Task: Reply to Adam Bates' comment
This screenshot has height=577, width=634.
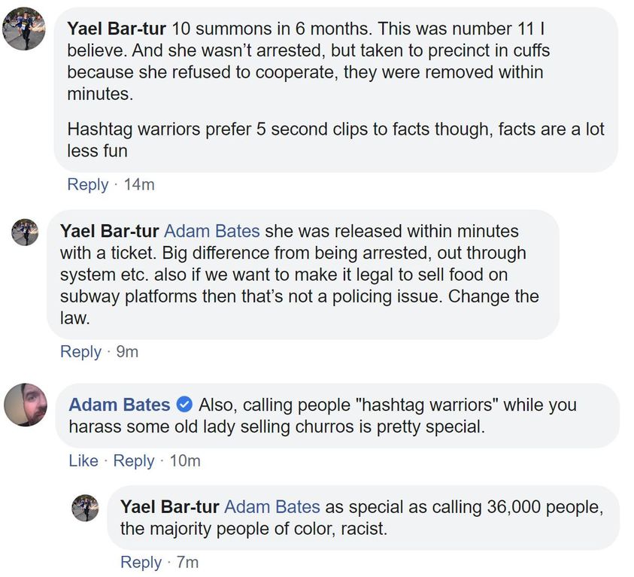Action: (134, 461)
